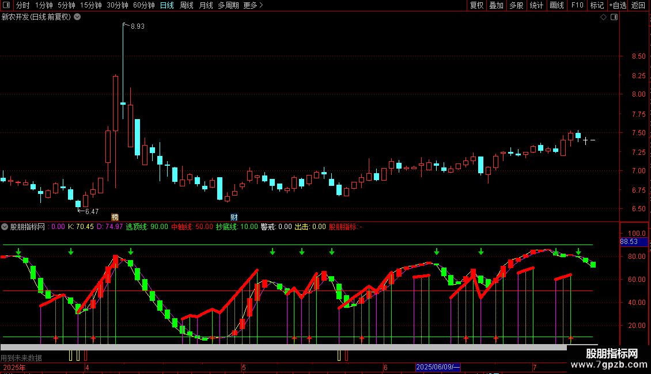Viewport: 651px width, 374px height.
Task: Toggle the left sidebar panel icon
Action: click(x=6, y=5)
